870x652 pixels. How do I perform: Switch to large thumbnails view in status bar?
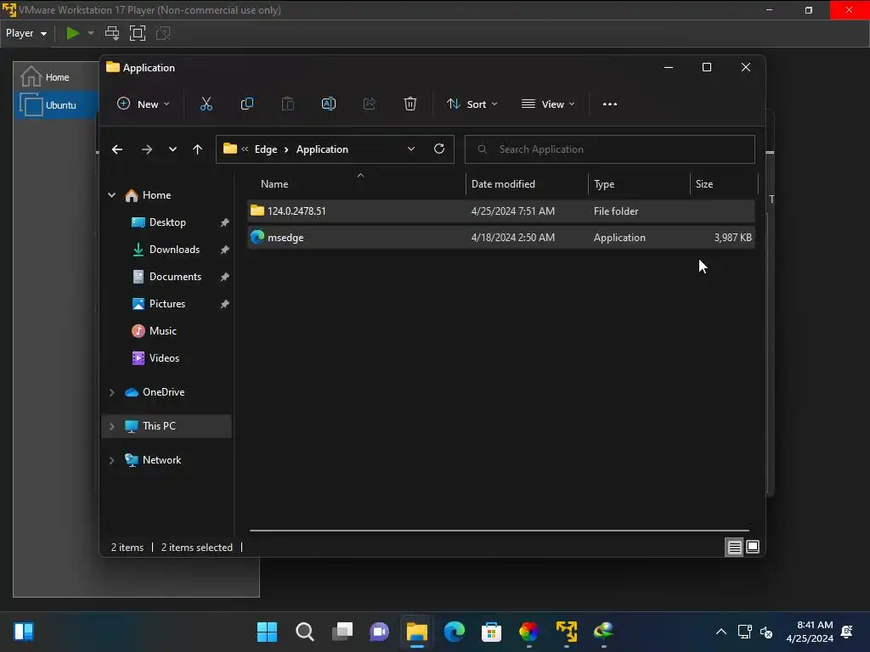pos(753,548)
